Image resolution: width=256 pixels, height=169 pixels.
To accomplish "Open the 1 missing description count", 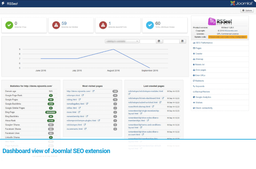I will 109,23.
